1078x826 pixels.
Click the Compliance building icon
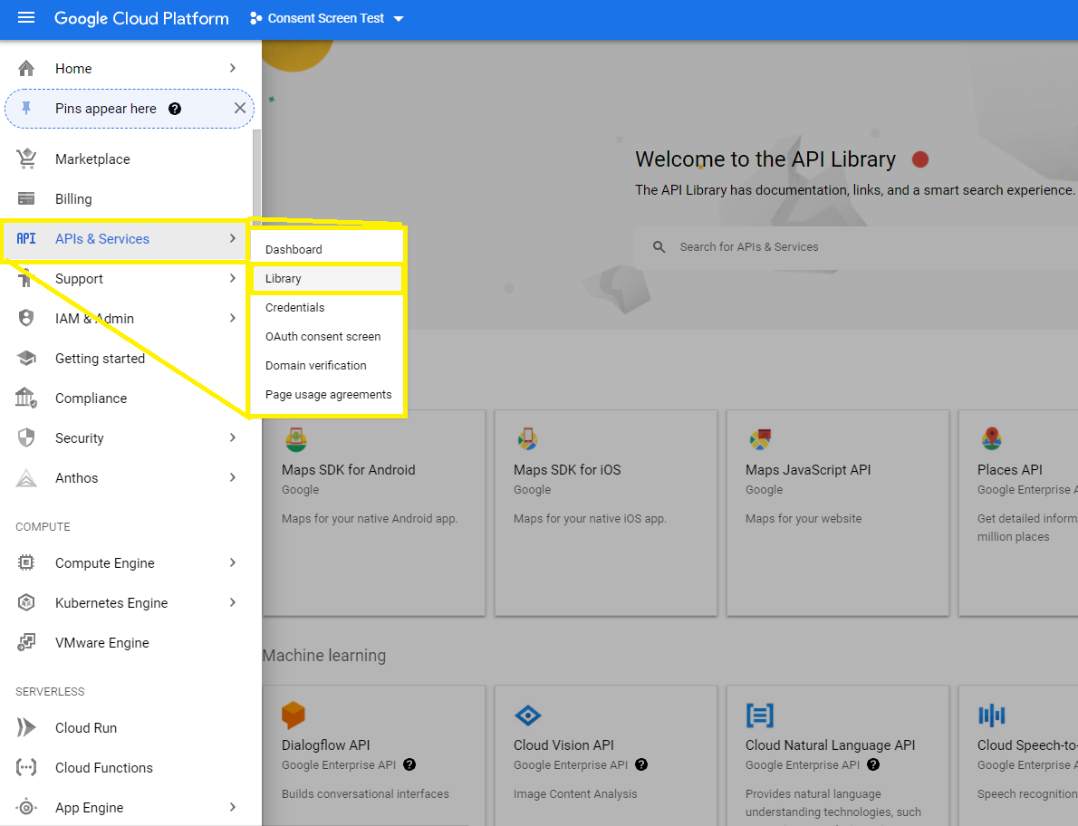tap(26, 398)
